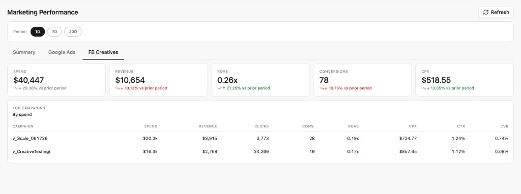Click the $2,768 revenue cell
Image resolution: width=521 pixels, height=194 pixels.
210,151
